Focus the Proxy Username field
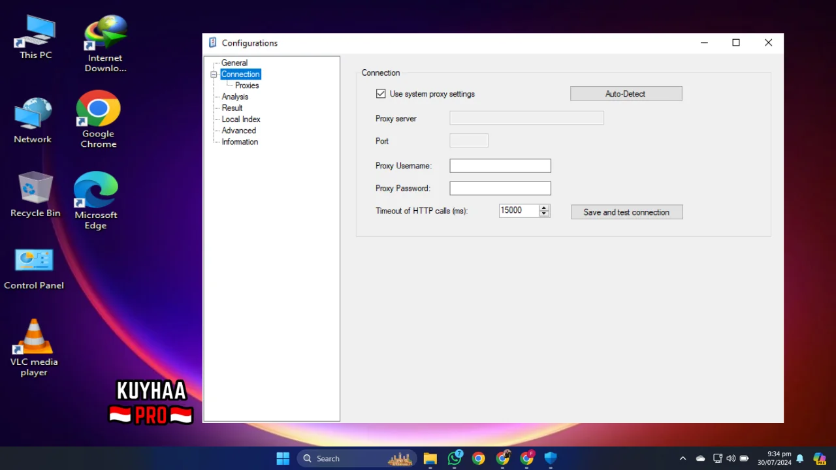The height and width of the screenshot is (470, 836). [x=500, y=166]
